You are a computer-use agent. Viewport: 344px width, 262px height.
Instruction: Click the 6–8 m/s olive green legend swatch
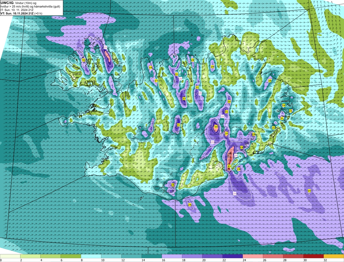(71, 256)
